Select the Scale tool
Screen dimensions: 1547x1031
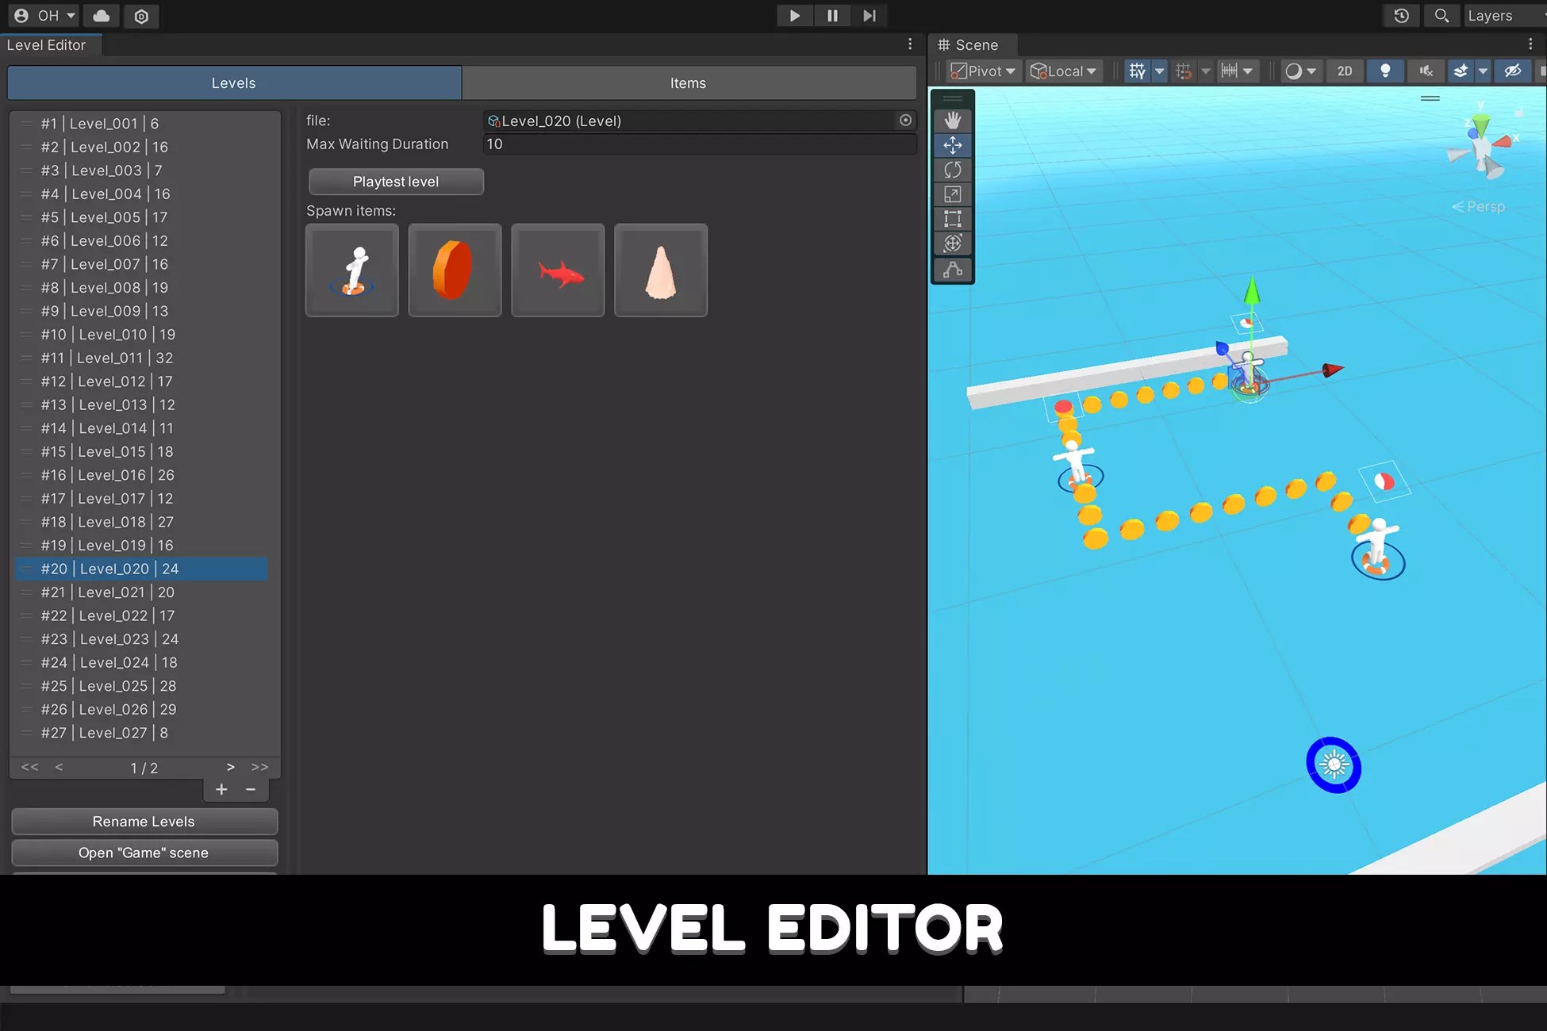pos(952,194)
